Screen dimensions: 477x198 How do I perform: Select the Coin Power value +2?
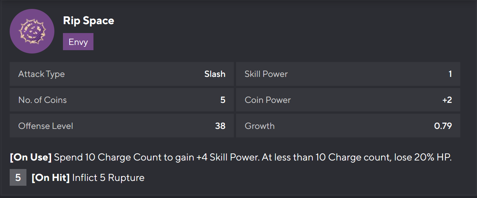coord(447,100)
